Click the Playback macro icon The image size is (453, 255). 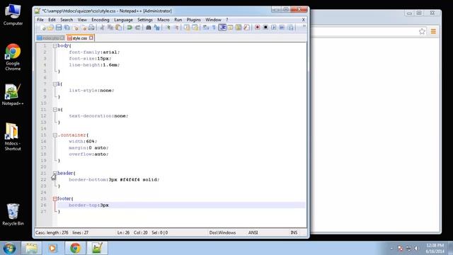click(x=274, y=28)
